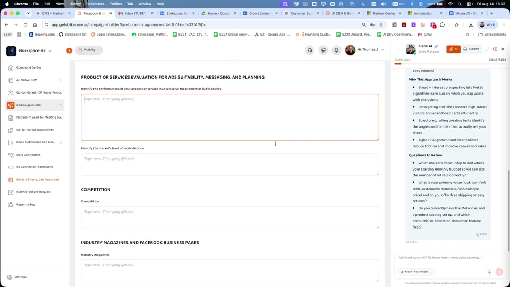510x287 pixels.
Task: Open the Bookmarks menu
Action: point(95,4)
